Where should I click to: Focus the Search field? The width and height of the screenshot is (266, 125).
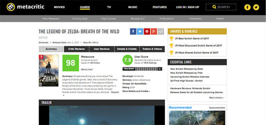pos(221,7)
